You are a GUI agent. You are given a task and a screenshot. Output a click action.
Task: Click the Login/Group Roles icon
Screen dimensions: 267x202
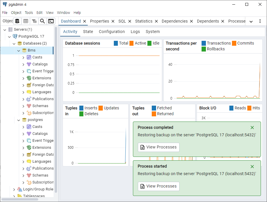pyautogui.click(x=20, y=189)
